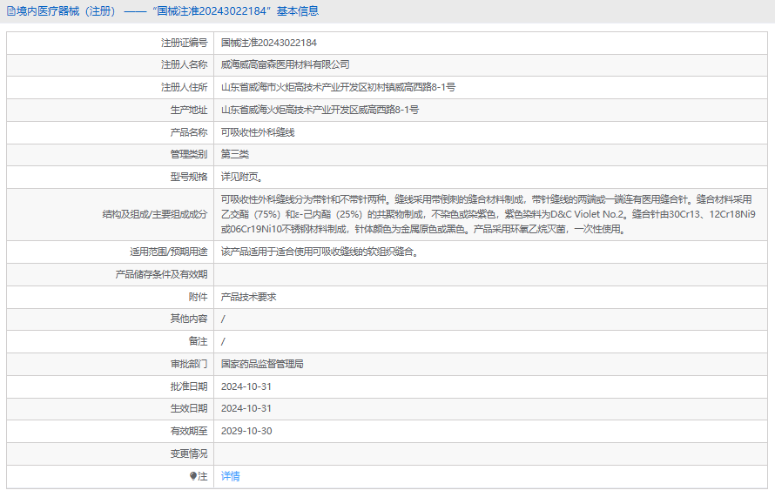Image resolution: width=775 pixels, height=497 pixels.
Task: Click the 生产地址 row label
Action: pyautogui.click(x=189, y=111)
